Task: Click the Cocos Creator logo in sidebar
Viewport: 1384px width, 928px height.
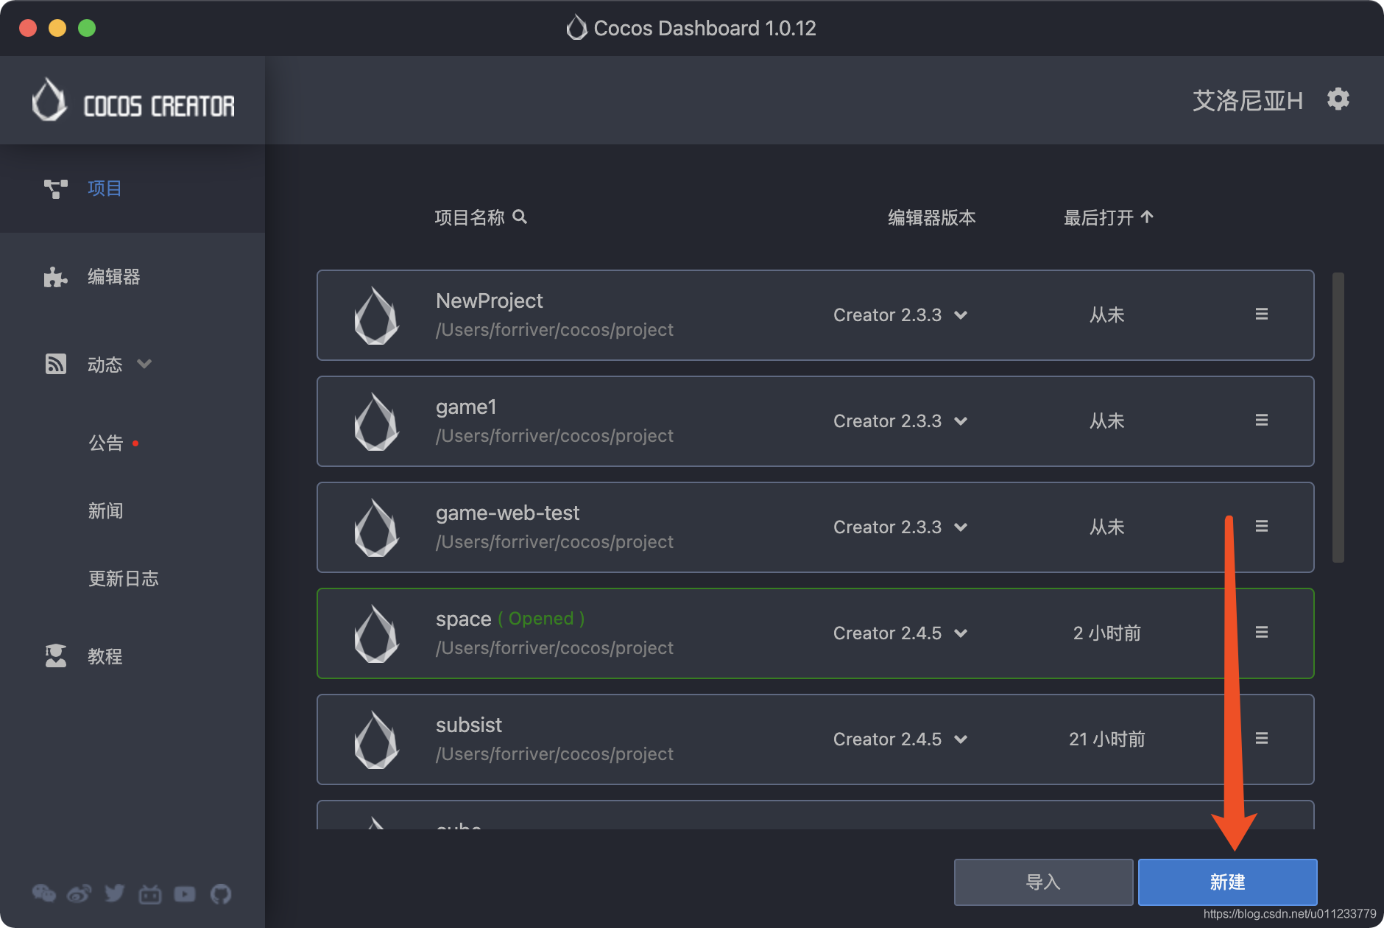Action: pos(133,101)
